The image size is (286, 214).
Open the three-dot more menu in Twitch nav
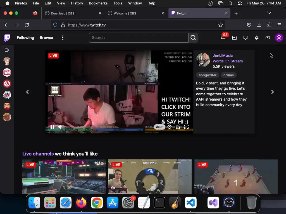coord(63,38)
